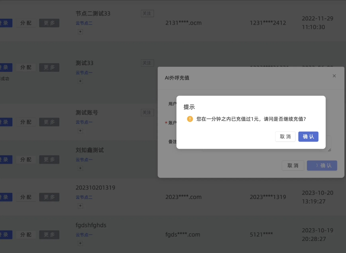Expand the plus icon under 节点二测试33

tap(80, 31)
